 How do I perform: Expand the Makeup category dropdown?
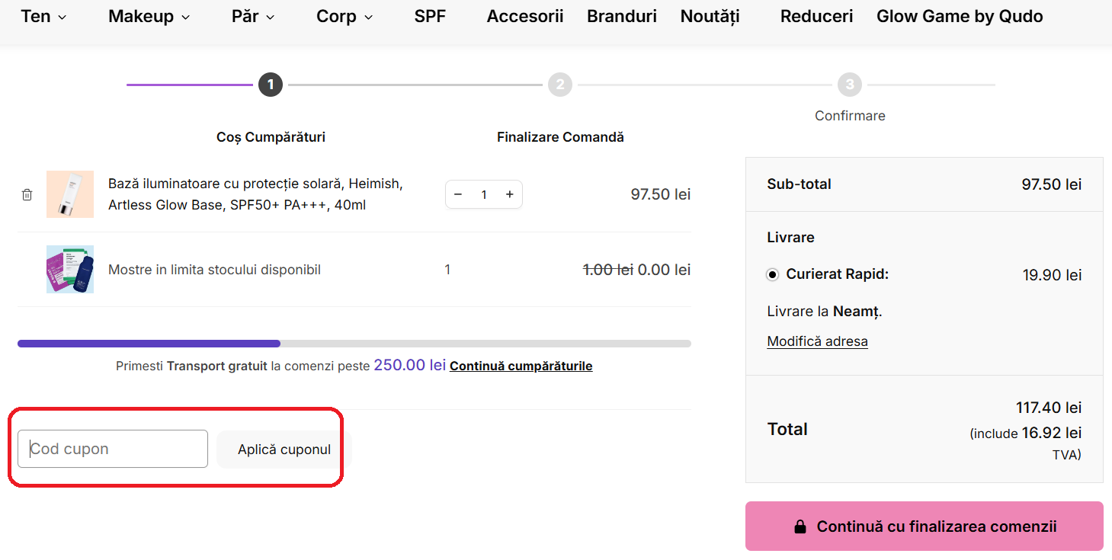click(149, 17)
